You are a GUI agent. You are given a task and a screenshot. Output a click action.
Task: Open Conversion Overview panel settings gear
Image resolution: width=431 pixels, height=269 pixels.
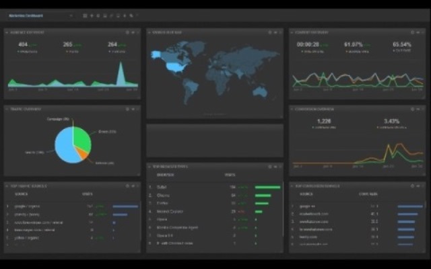click(412, 109)
